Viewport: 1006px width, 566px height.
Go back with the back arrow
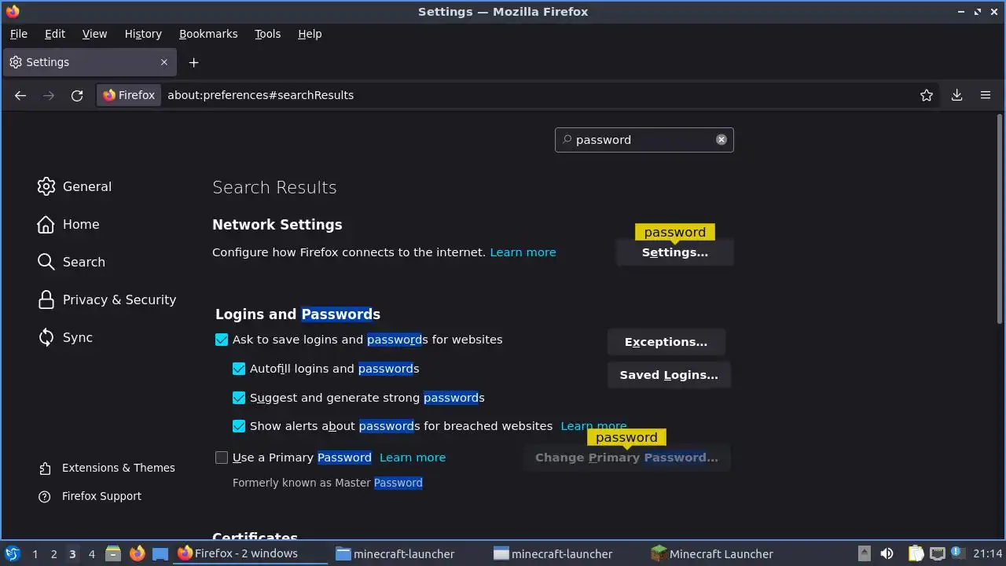(x=20, y=95)
